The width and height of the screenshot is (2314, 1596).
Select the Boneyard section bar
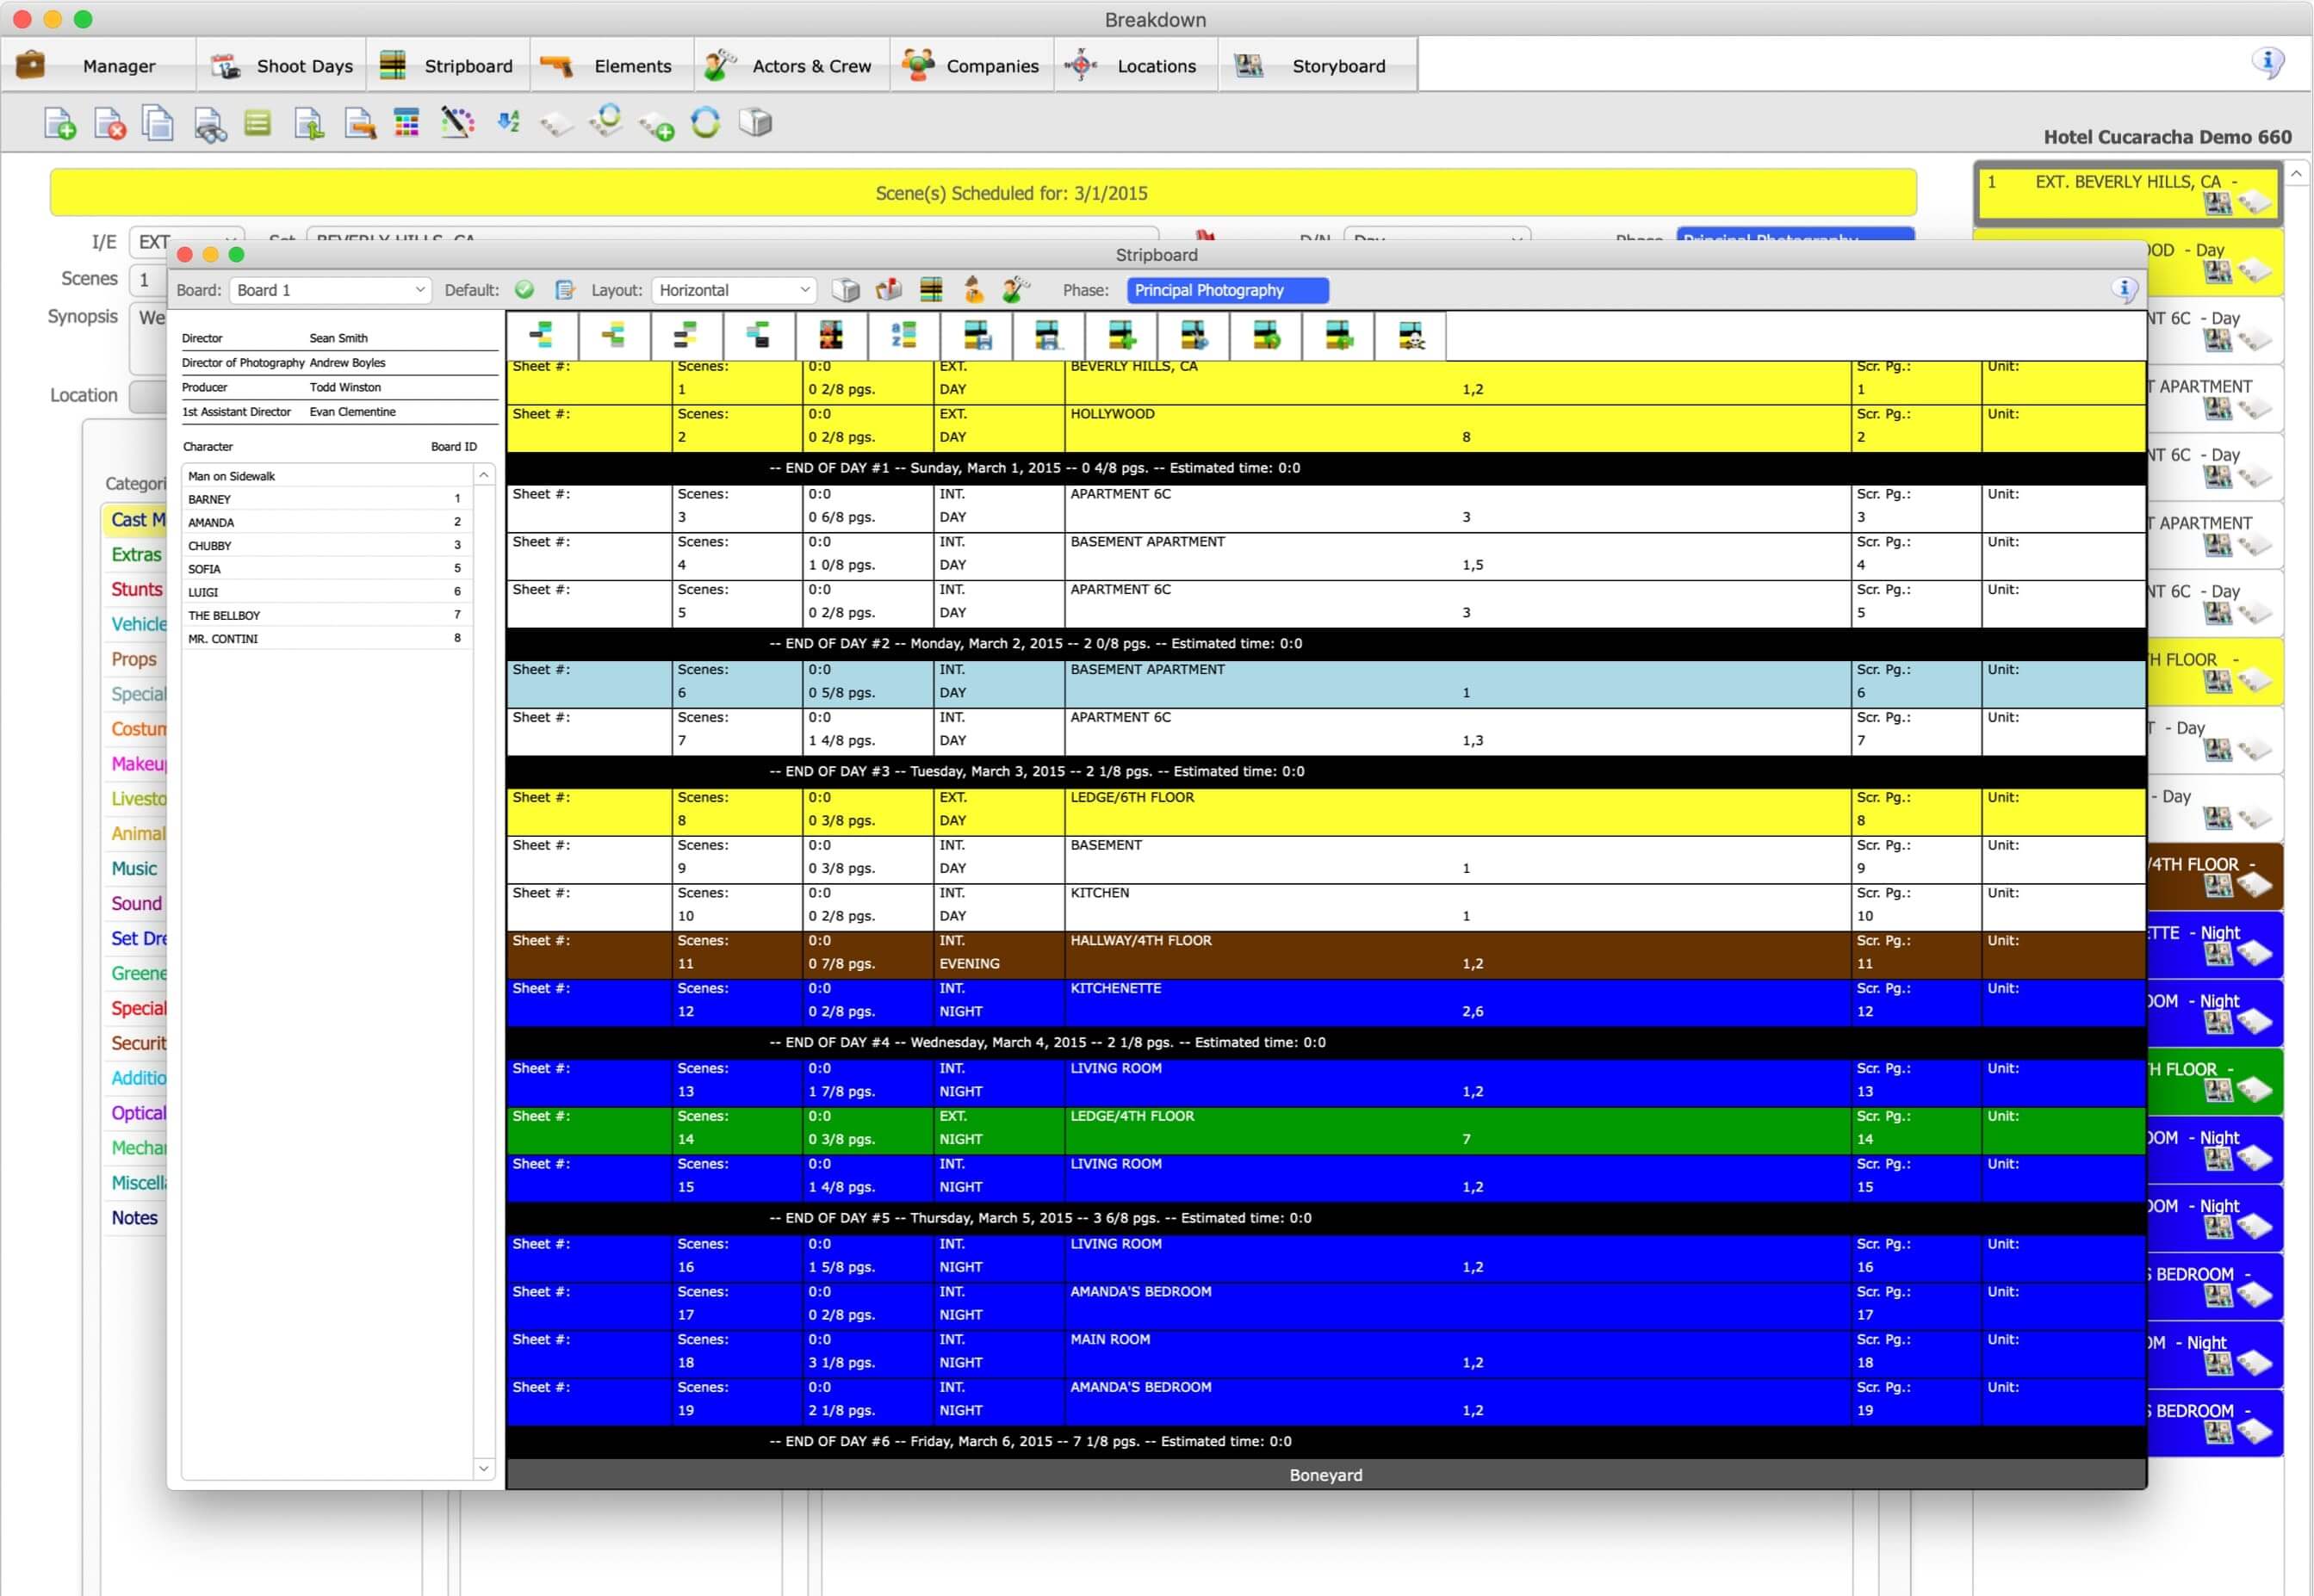[1325, 1474]
